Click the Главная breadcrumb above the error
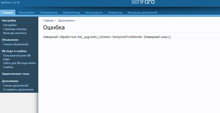The height and width of the screenshot is (113, 220). (48, 20)
